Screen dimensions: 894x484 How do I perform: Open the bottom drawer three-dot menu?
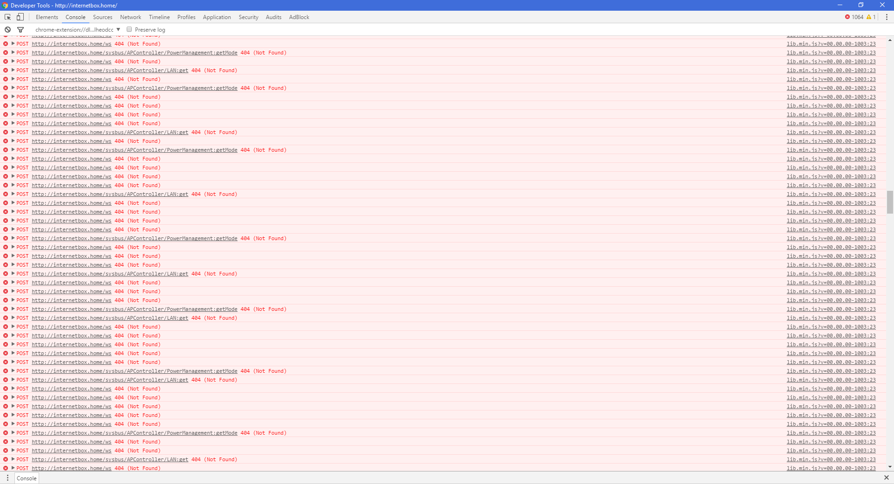pos(7,478)
